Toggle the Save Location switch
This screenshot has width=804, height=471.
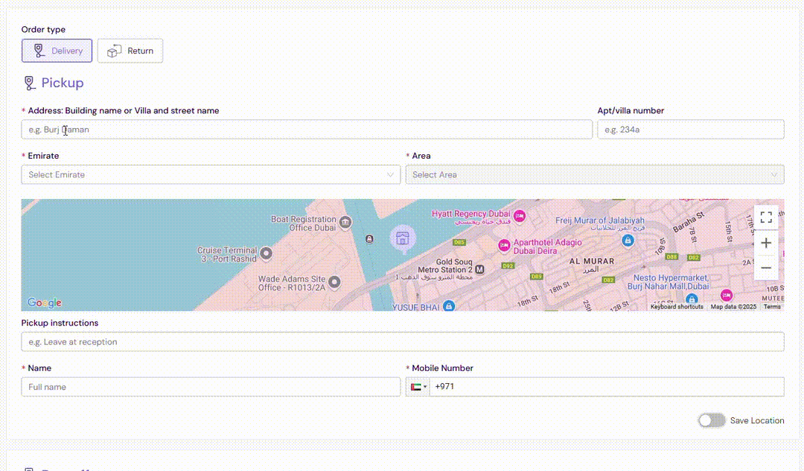pyautogui.click(x=712, y=421)
